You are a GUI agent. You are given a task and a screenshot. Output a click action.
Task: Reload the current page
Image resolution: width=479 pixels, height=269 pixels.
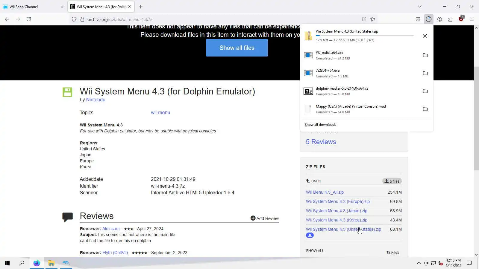click(29, 19)
